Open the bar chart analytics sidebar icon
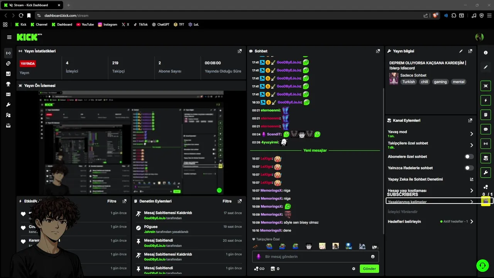The image size is (494, 278). tap(8, 74)
